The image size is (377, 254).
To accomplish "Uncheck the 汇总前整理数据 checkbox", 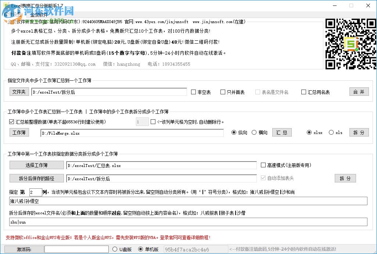I will [11, 121].
